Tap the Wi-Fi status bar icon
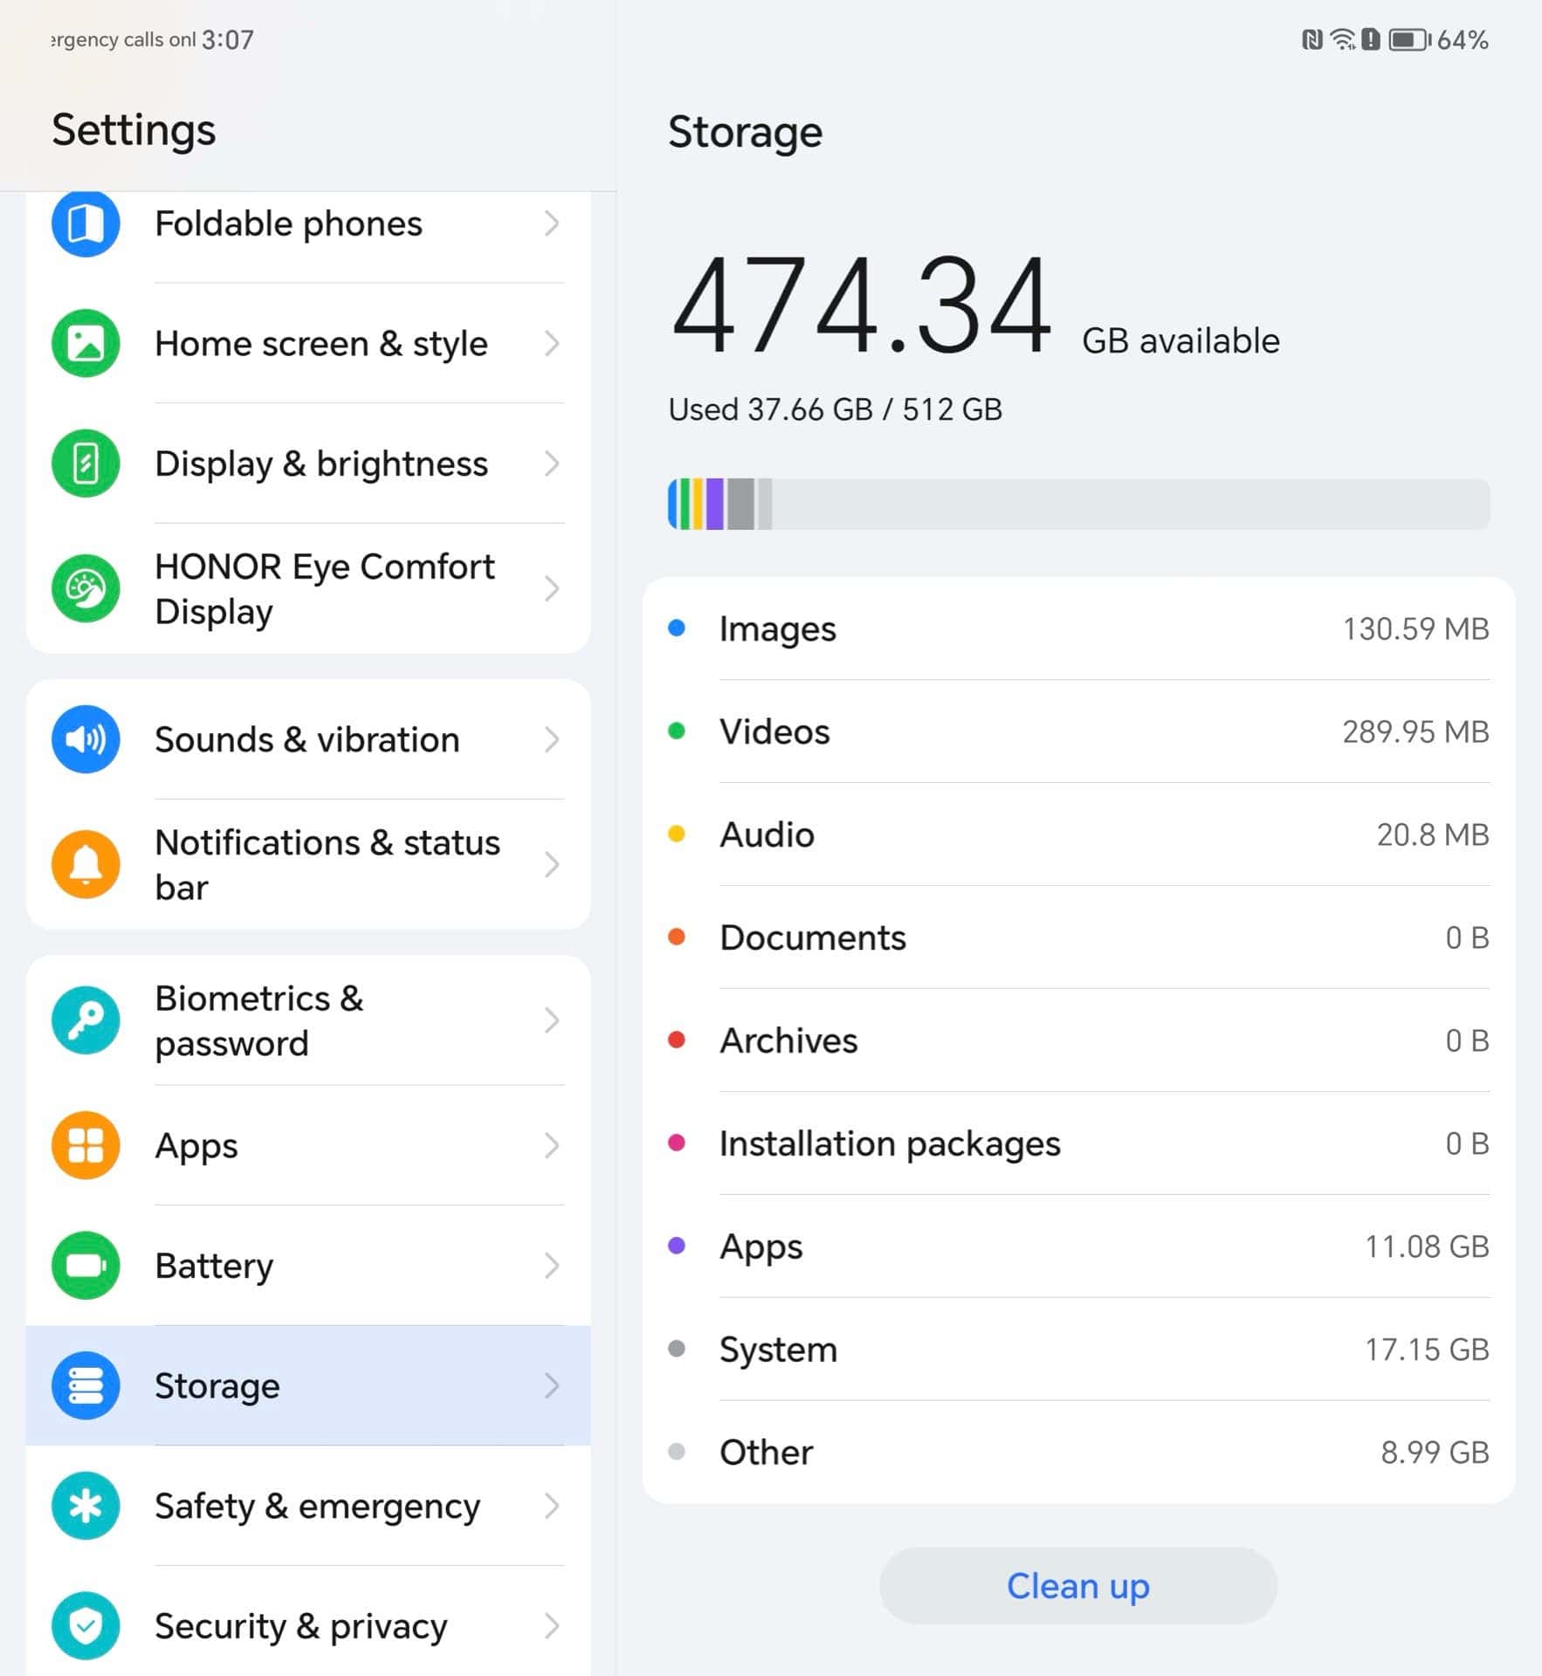 click(1343, 39)
